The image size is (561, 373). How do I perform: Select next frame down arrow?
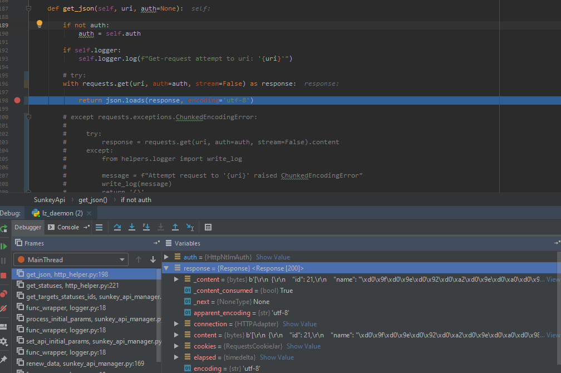pyautogui.click(x=152, y=259)
